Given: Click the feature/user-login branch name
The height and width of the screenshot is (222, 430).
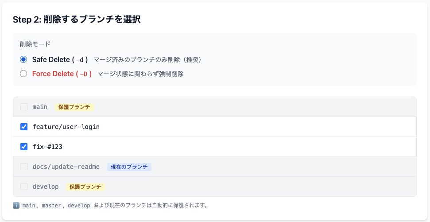Looking at the screenshot, I should pos(66,127).
